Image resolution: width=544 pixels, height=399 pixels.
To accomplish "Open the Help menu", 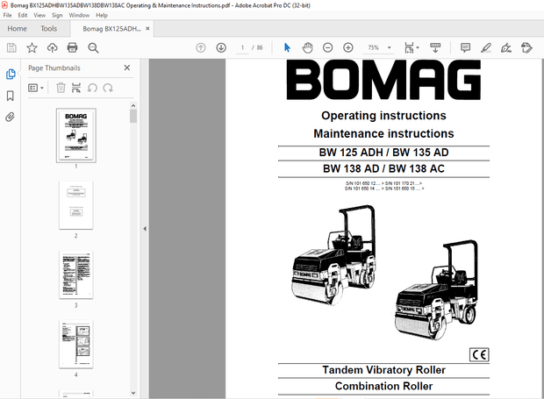I will coord(102,15).
